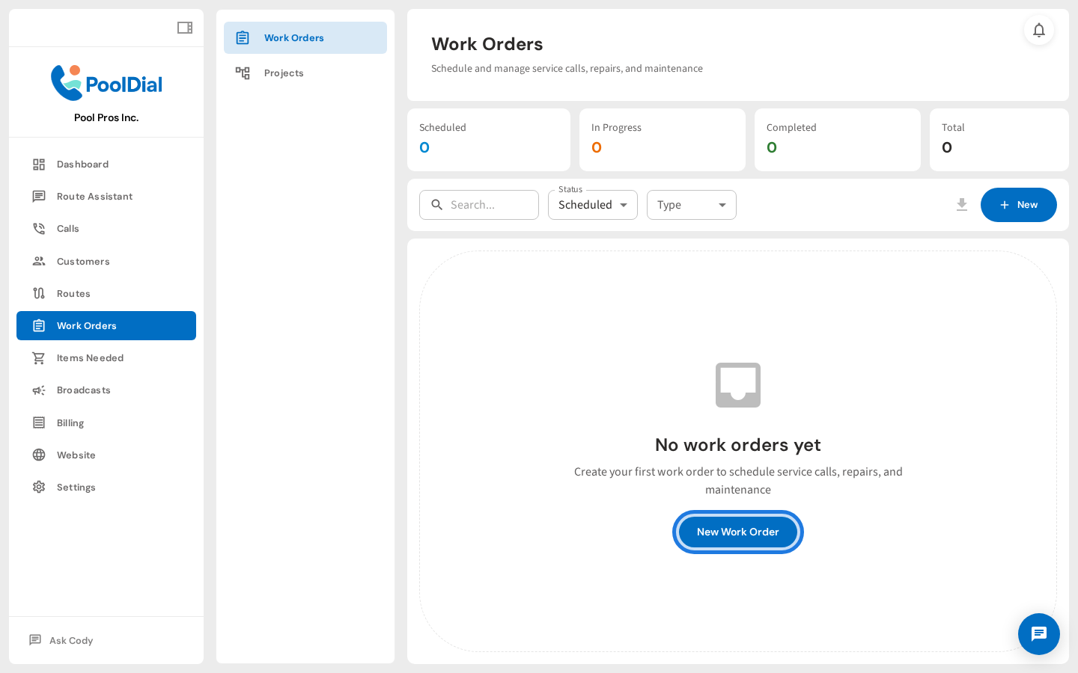Screen dimensions: 1078x673
Task: Select the Calls icon in the sidebar
Action: coord(38,228)
